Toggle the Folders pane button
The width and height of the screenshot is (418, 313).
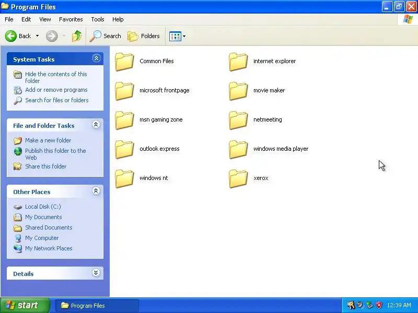click(144, 36)
